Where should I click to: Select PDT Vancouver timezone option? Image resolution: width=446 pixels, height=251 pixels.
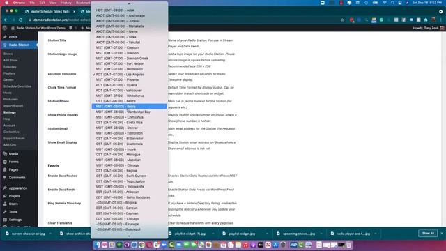click(129, 91)
